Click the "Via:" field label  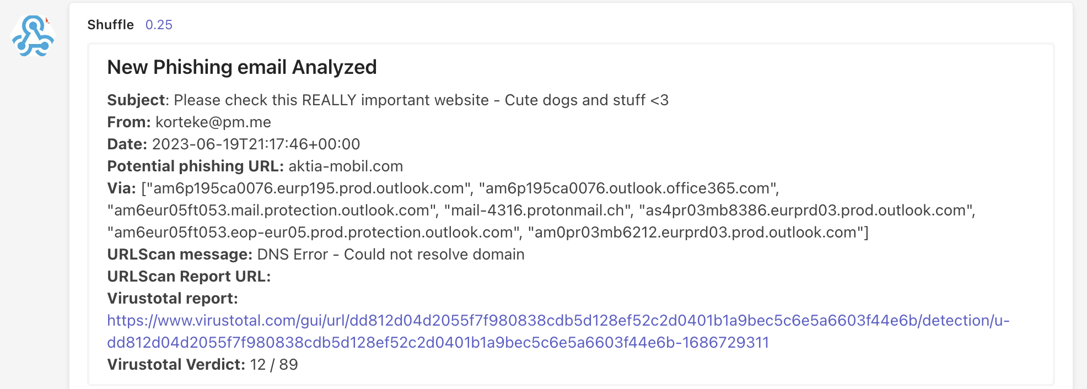click(121, 188)
